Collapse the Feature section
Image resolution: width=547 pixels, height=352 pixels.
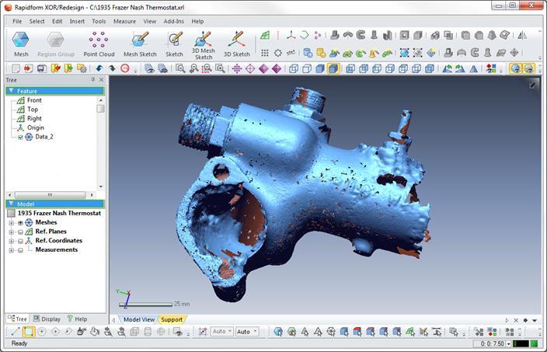11,91
